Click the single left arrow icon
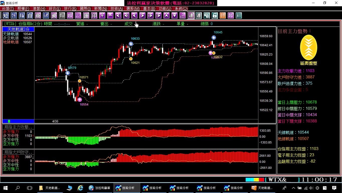Screen dimensions: 342x193 click(x=134, y=16)
